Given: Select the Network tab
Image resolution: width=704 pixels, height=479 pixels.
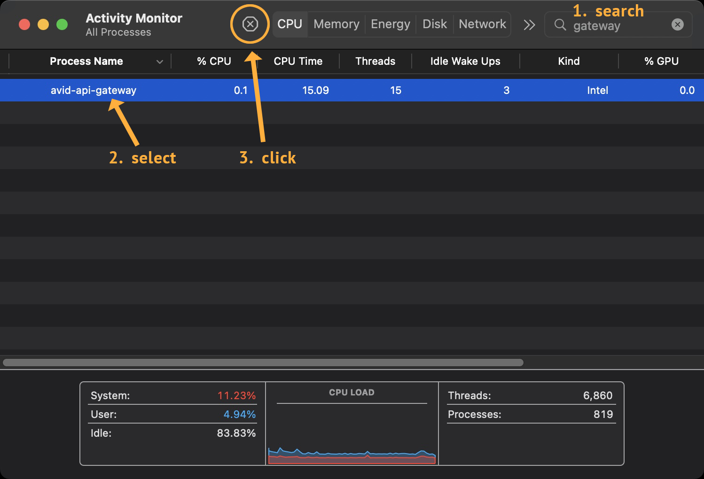Looking at the screenshot, I should click(482, 24).
